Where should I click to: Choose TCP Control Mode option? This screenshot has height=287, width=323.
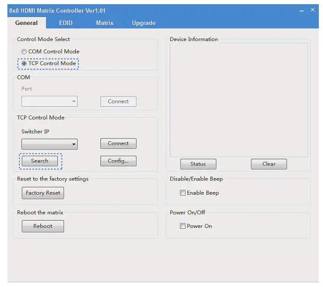pos(24,64)
